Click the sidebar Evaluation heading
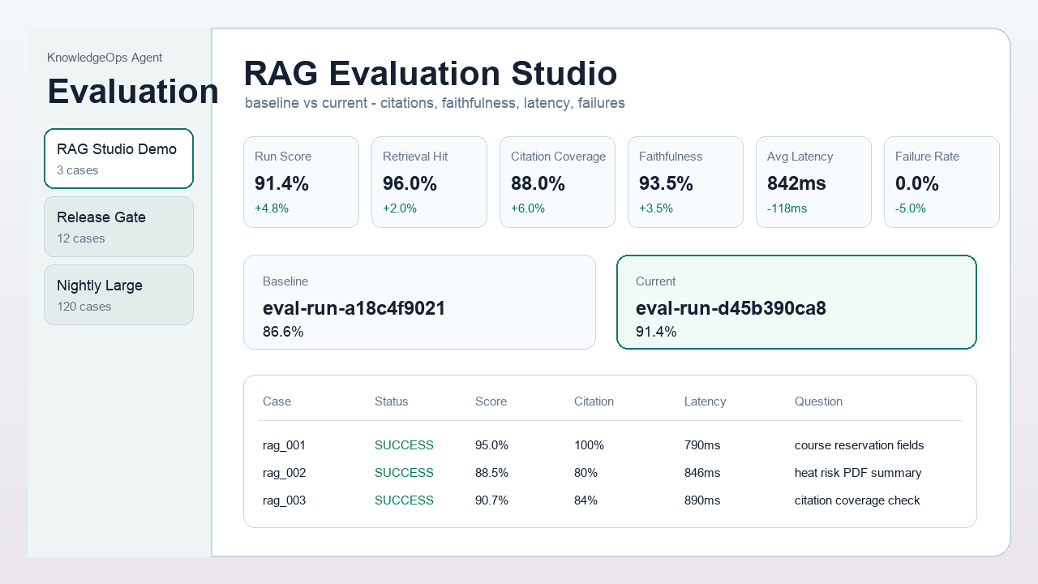Screen dimensions: 1038x584 point(133,91)
